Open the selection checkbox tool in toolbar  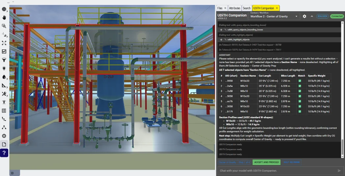(4, 51)
